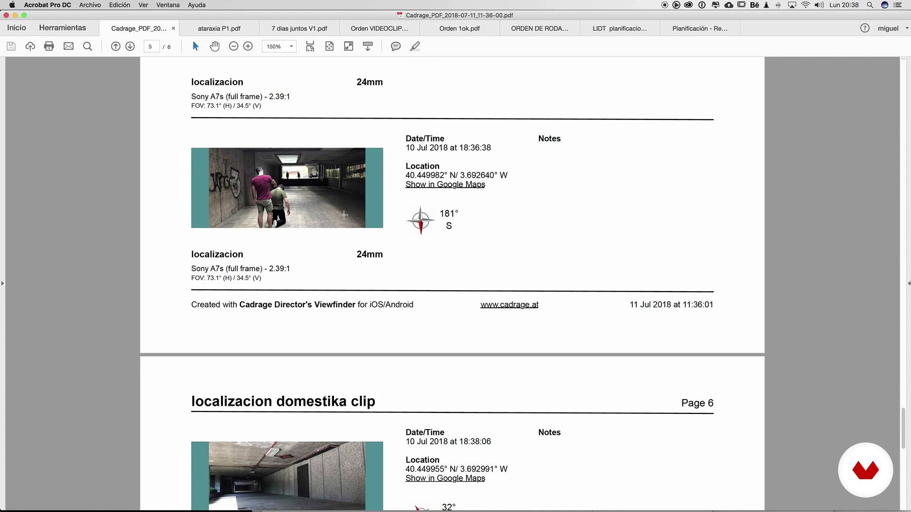The image size is (911, 512).
Task: Click the zoom out minus icon
Action: click(x=233, y=46)
